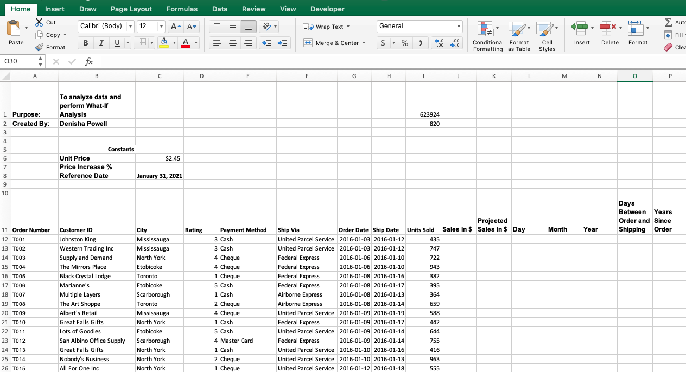Increase cell indent
This screenshot has width=686, height=372.
(282, 43)
